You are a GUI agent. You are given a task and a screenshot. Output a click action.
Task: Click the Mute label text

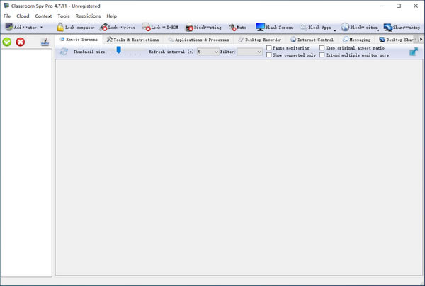(242, 28)
